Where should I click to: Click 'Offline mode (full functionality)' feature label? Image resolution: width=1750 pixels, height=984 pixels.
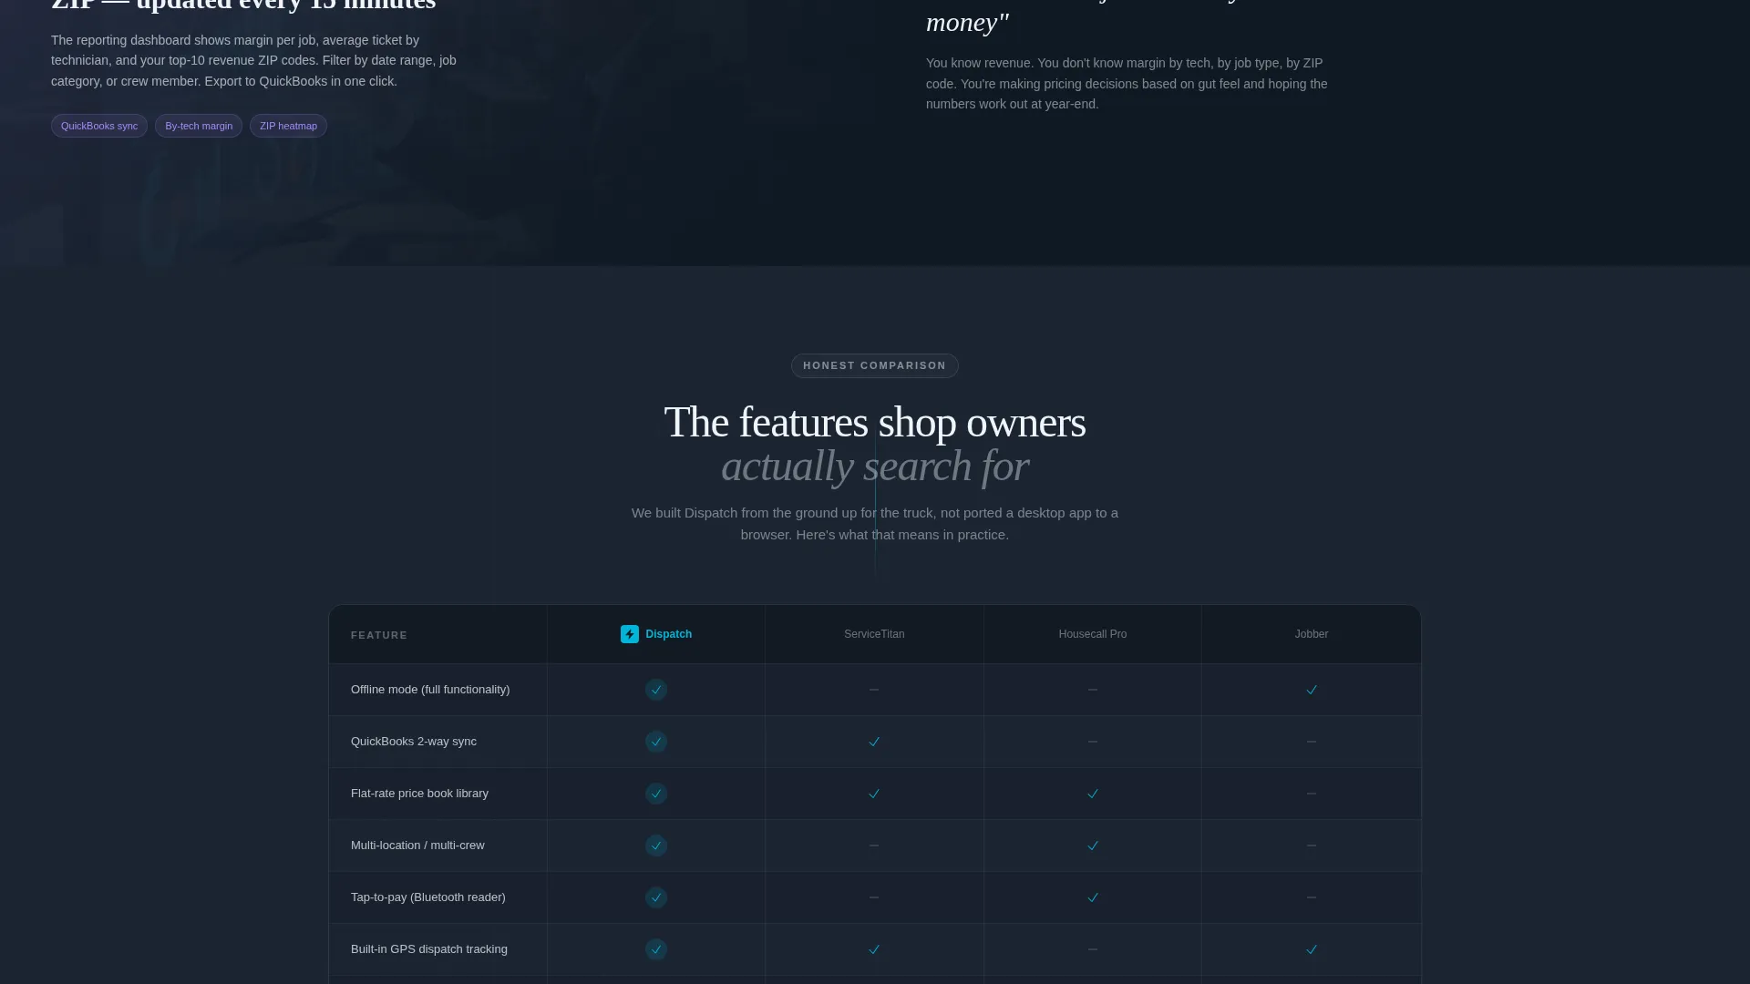[x=430, y=690]
